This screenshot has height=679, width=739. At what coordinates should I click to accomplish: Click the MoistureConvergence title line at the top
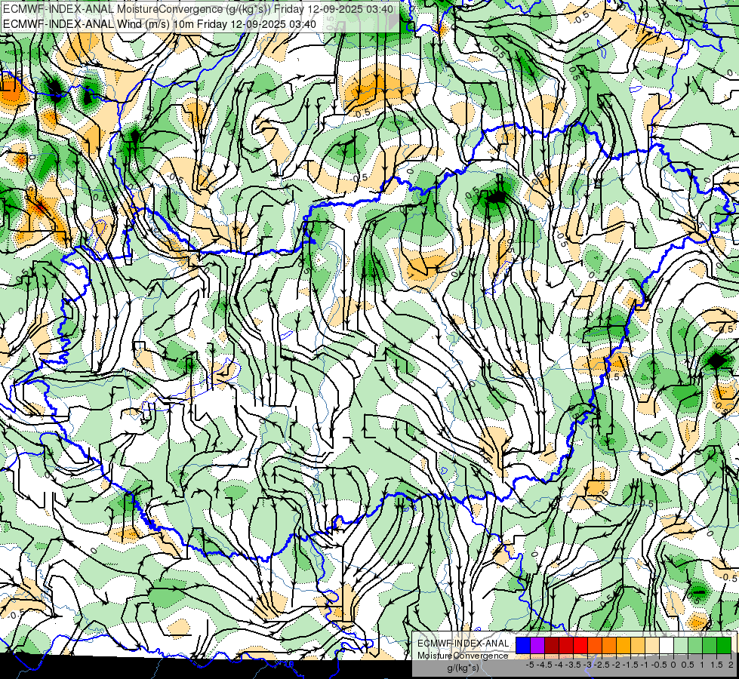(x=199, y=9)
